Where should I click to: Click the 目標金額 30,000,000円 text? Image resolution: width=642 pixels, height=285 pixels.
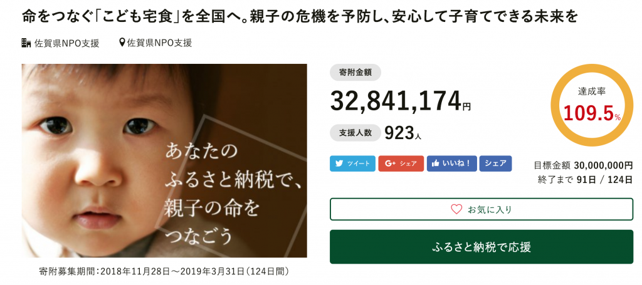[583, 165]
